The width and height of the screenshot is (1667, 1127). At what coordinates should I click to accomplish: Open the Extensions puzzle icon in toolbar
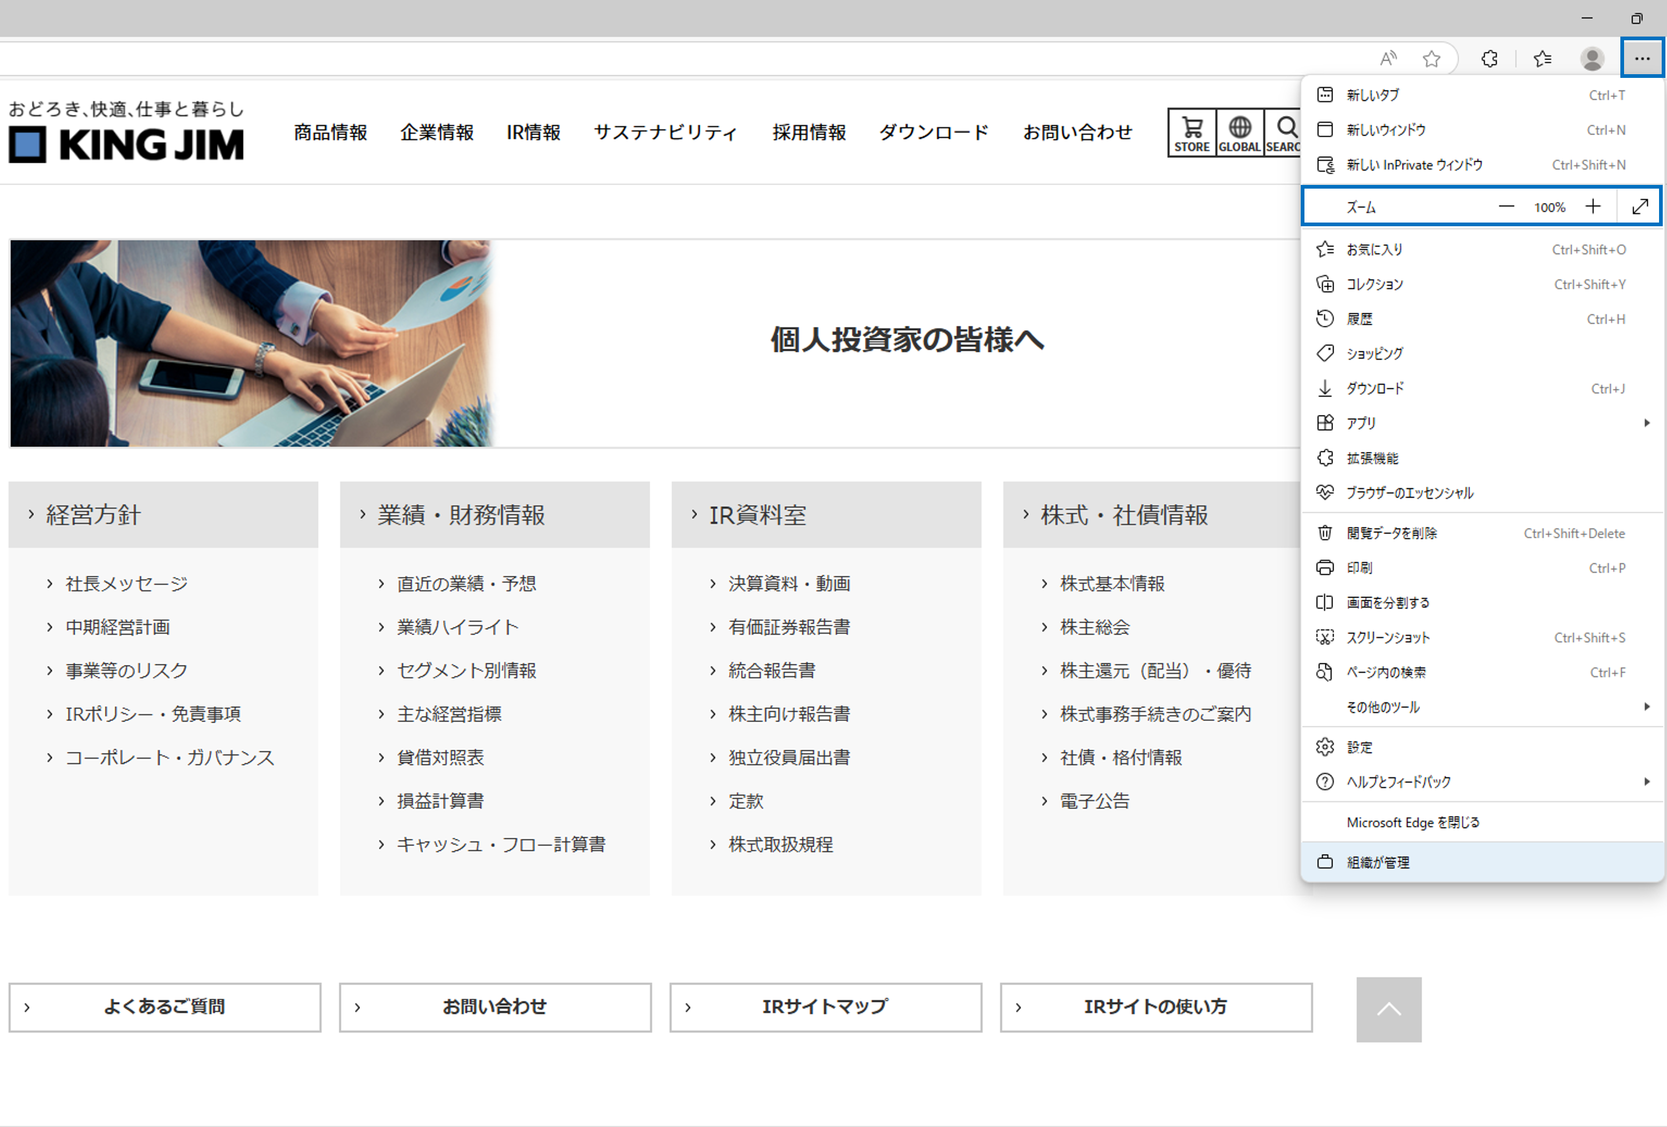1489,59
